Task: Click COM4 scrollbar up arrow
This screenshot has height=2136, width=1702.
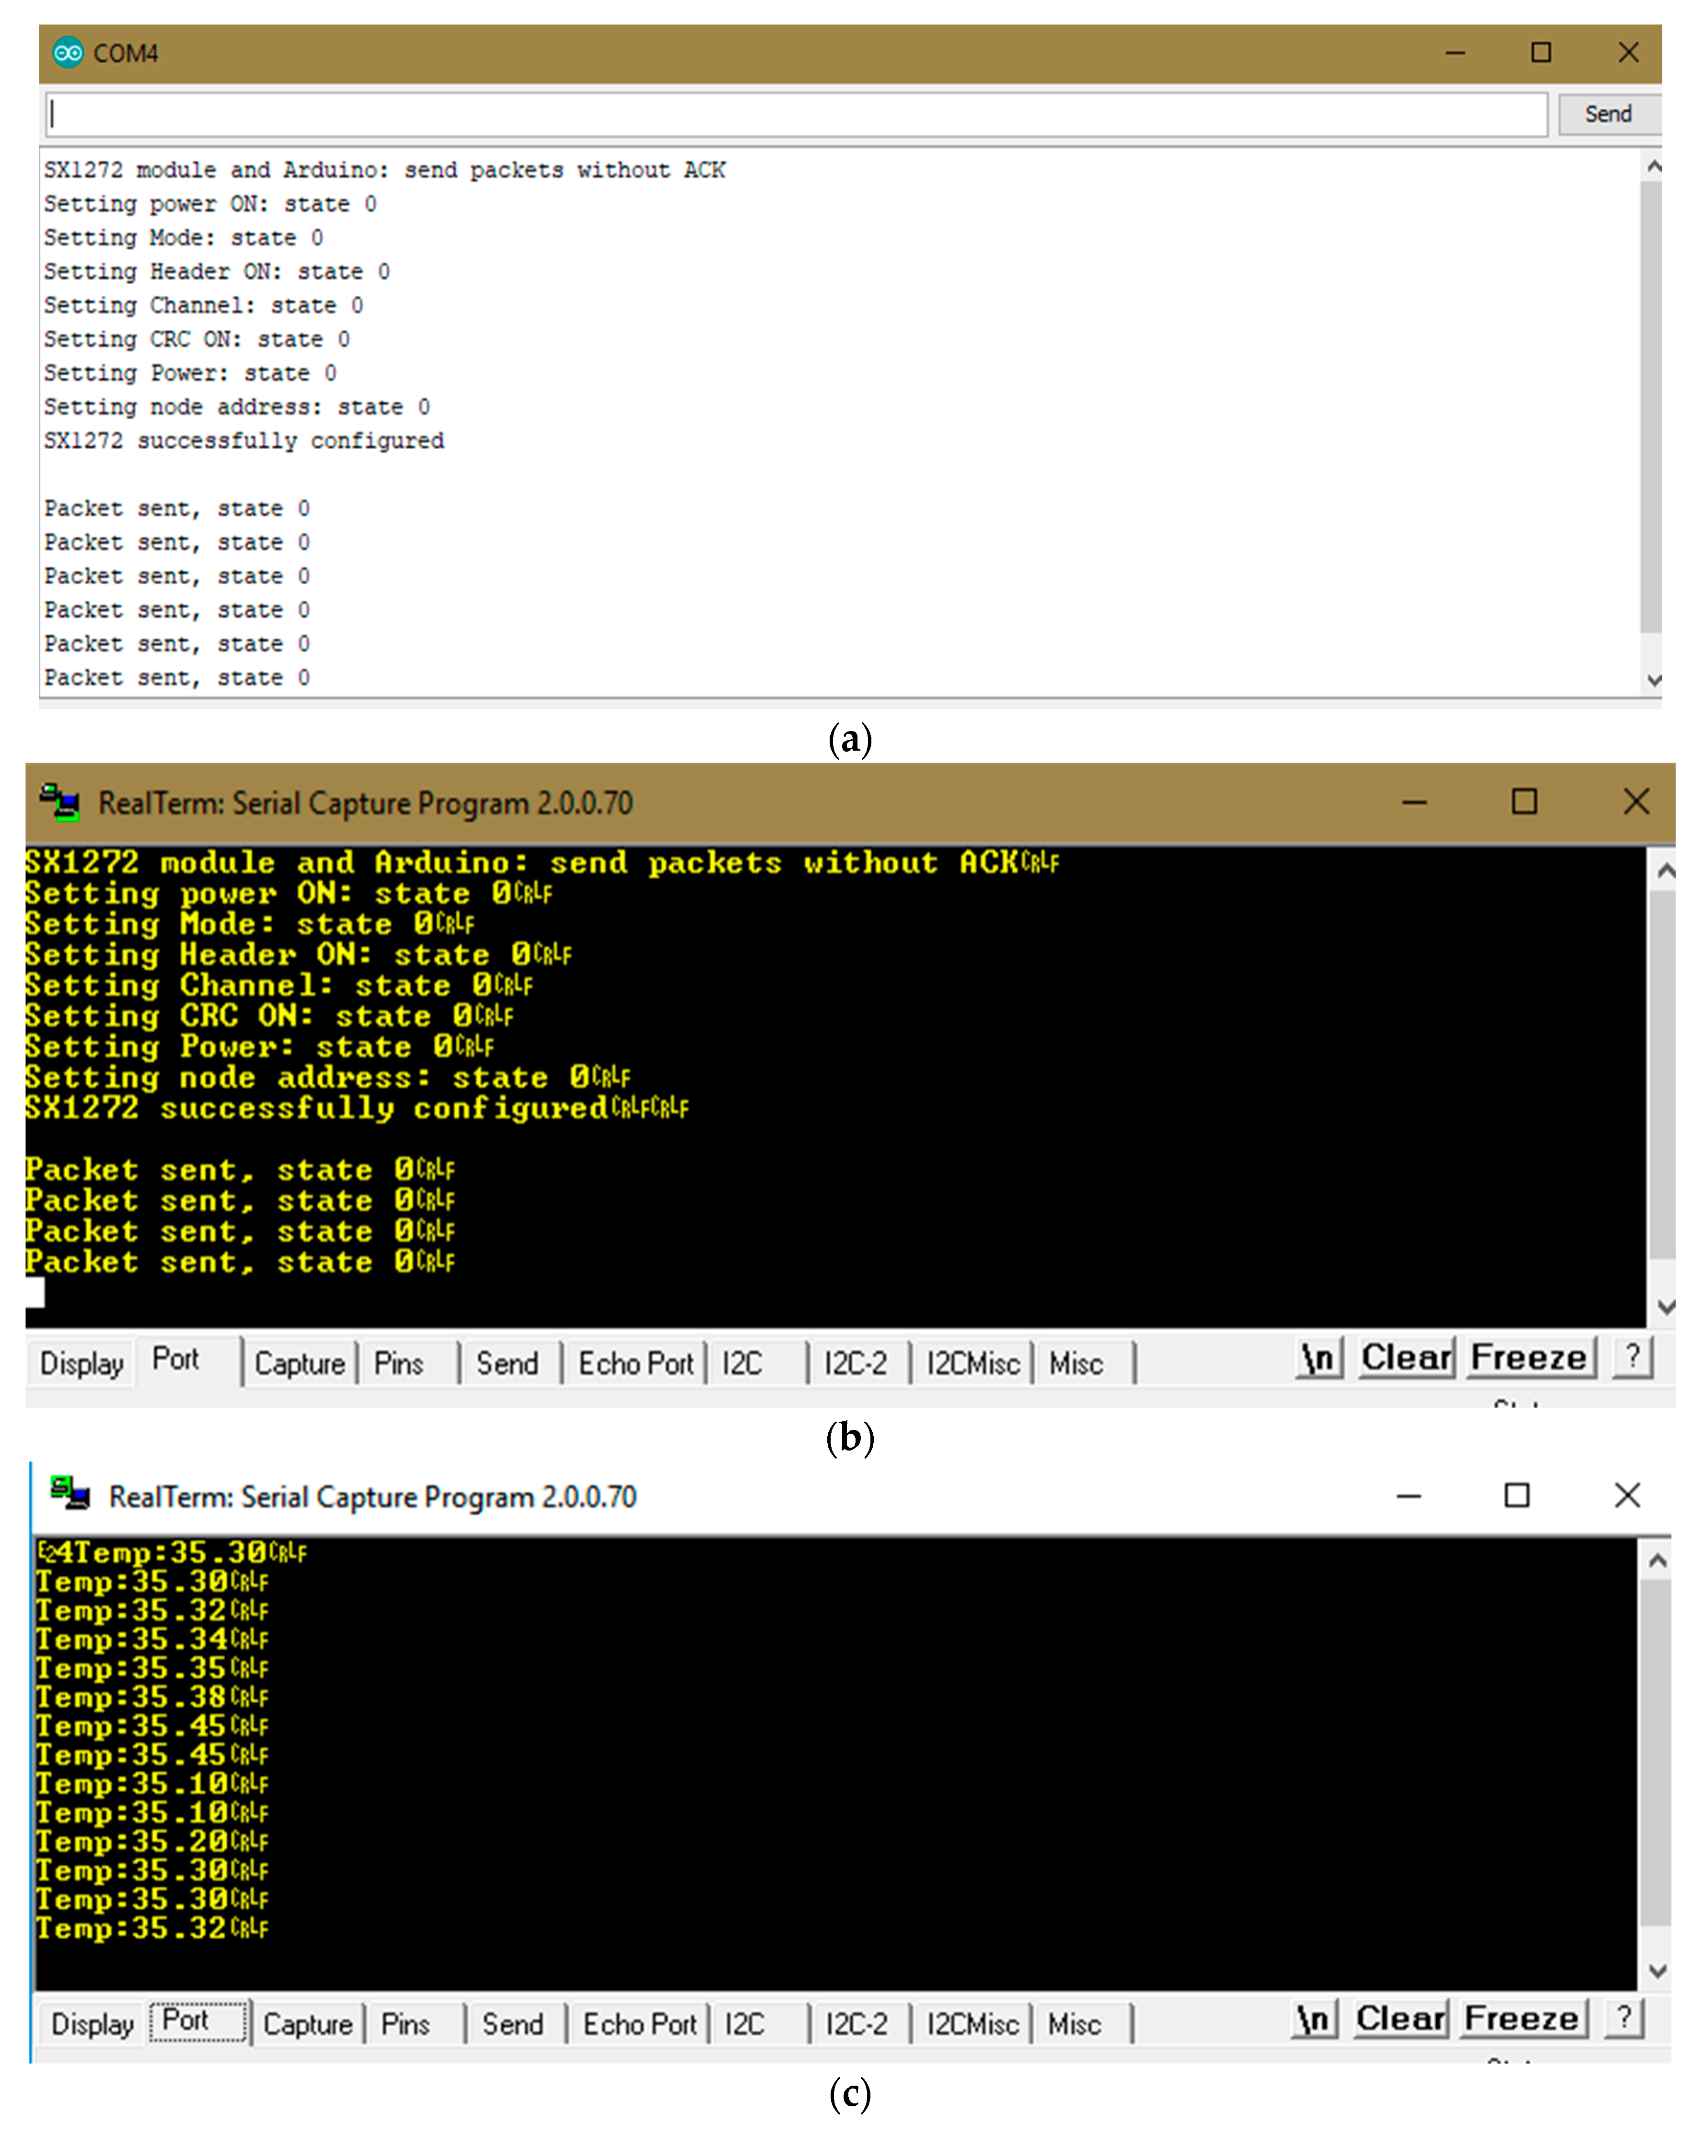Action: [1653, 166]
